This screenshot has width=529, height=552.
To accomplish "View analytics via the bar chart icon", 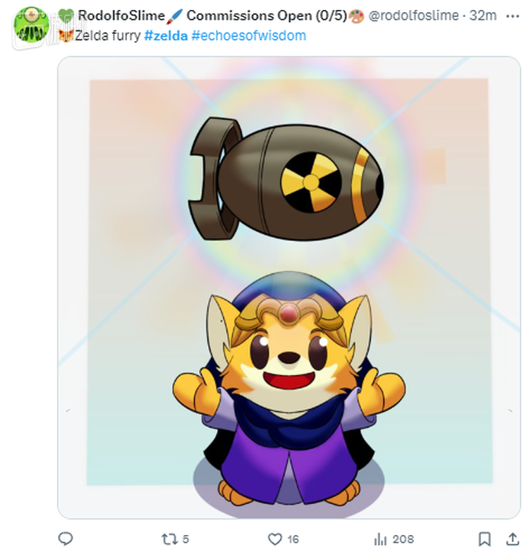I will coord(380,539).
